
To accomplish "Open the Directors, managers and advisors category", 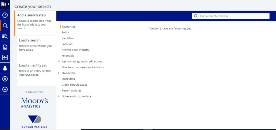I will [x=82, y=67].
